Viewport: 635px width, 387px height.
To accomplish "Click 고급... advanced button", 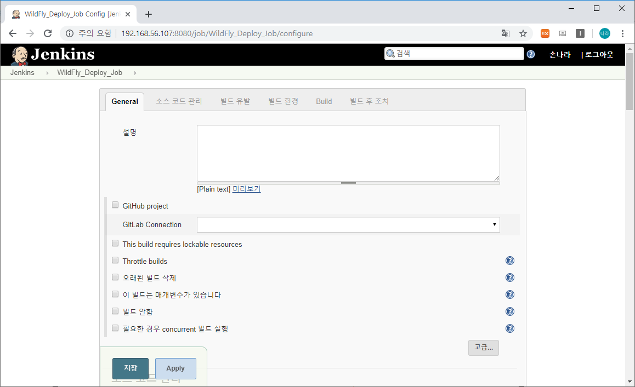I will [x=484, y=348].
